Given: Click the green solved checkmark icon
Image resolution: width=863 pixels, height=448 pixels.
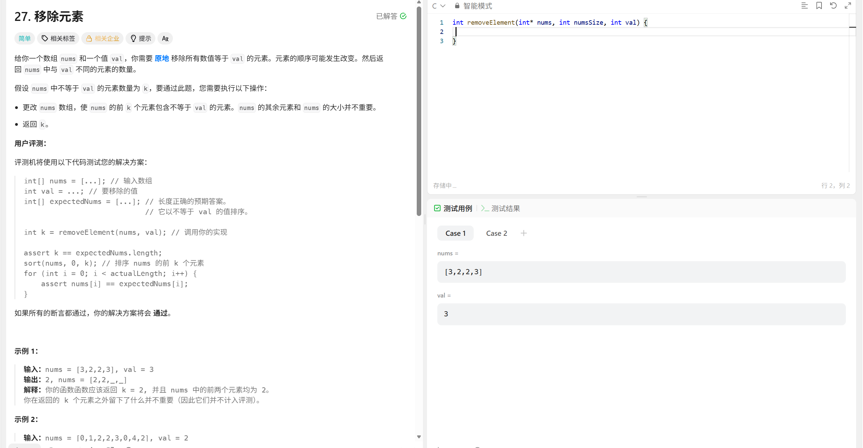Looking at the screenshot, I should point(403,16).
